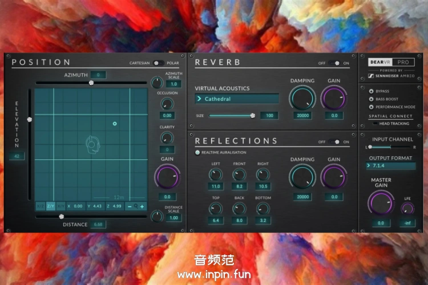Click the zoom-in plus button in Position grid
Screen dimensions: 428x285
click(142, 206)
